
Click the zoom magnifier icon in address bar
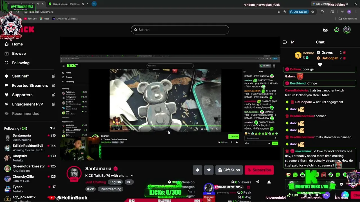(x=285, y=12)
